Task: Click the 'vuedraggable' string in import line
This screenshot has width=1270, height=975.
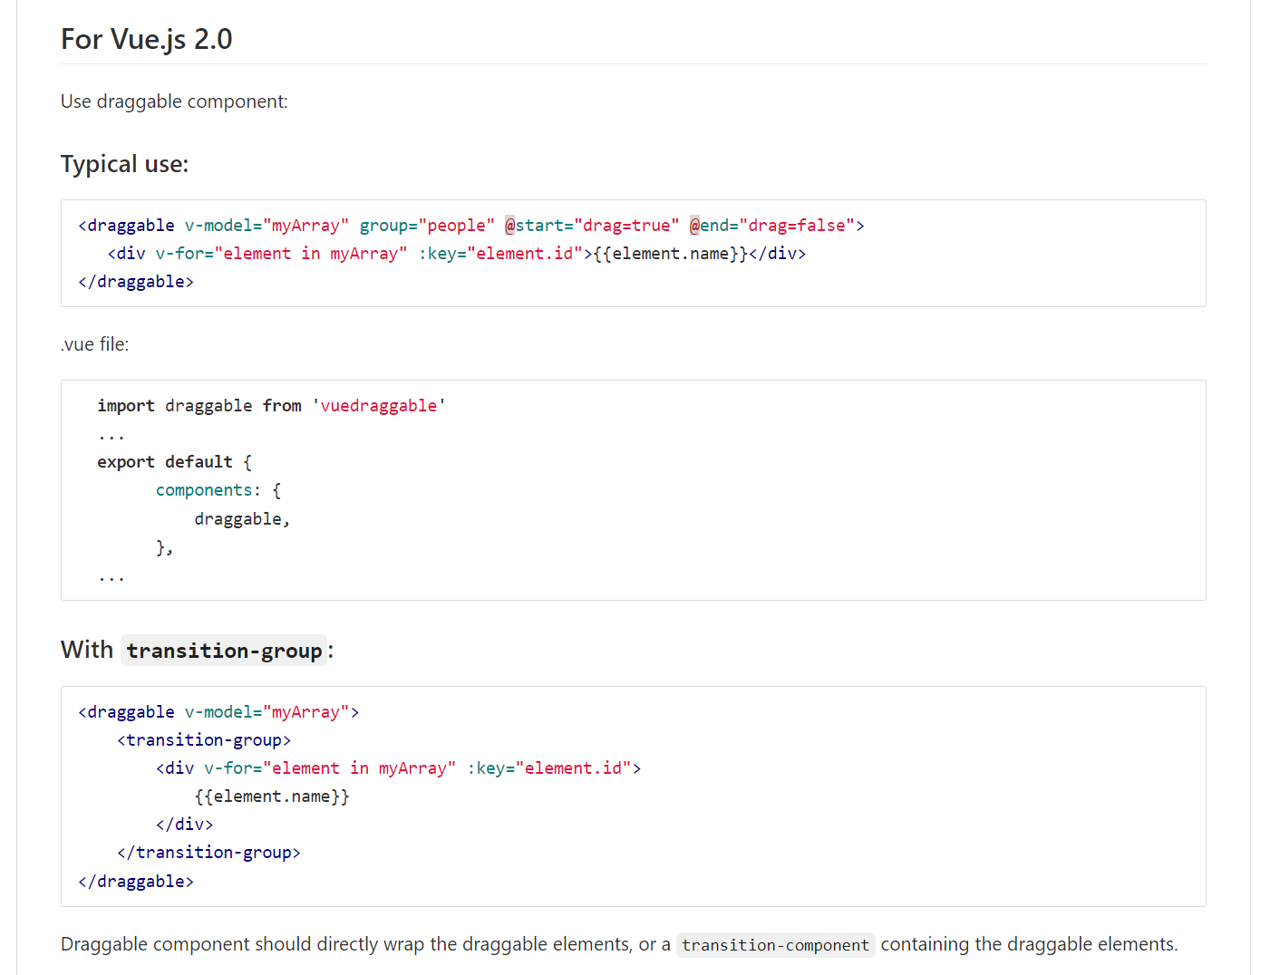Action: point(379,406)
